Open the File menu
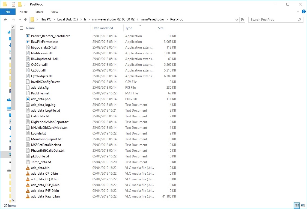 click(8, 12)
